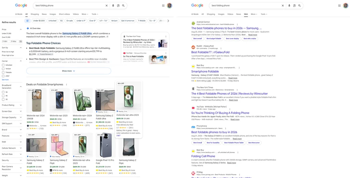Click See more under Carrier
350x178 pixels.
click(5, 80)
